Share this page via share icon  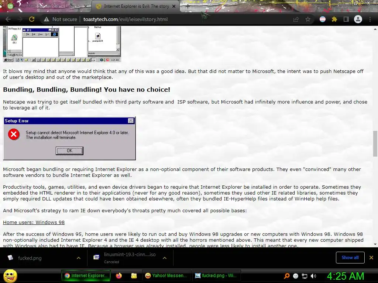pyautogui.click(x=296, y=19)
